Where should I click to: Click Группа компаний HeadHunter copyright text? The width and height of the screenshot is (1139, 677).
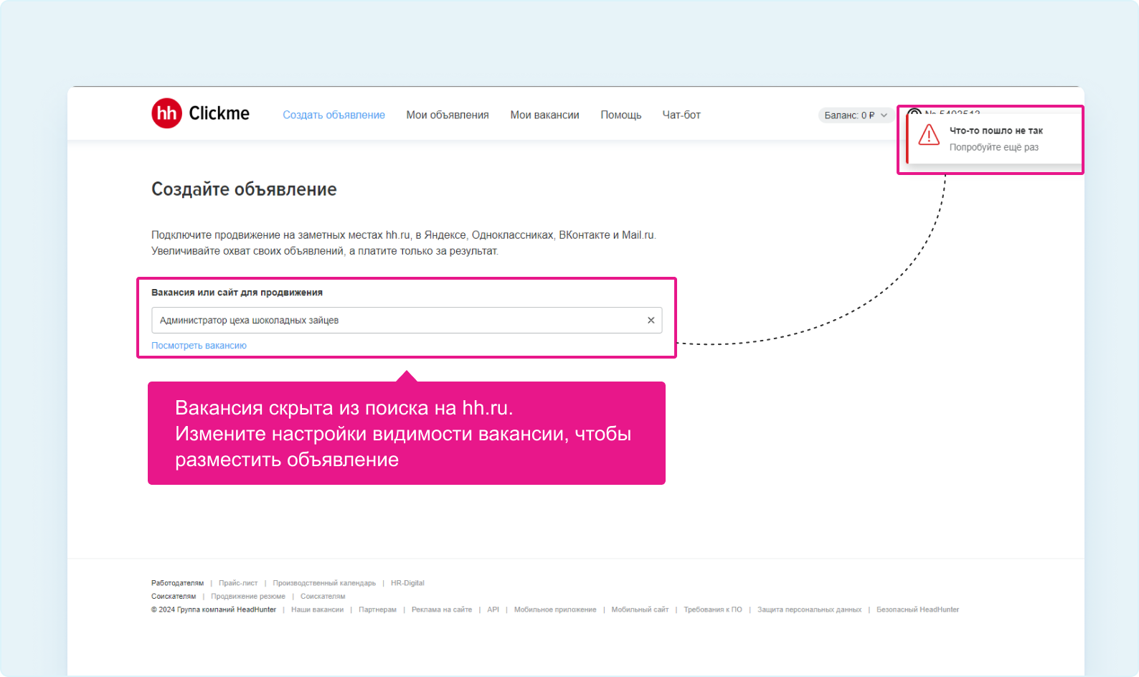[214, 610]
